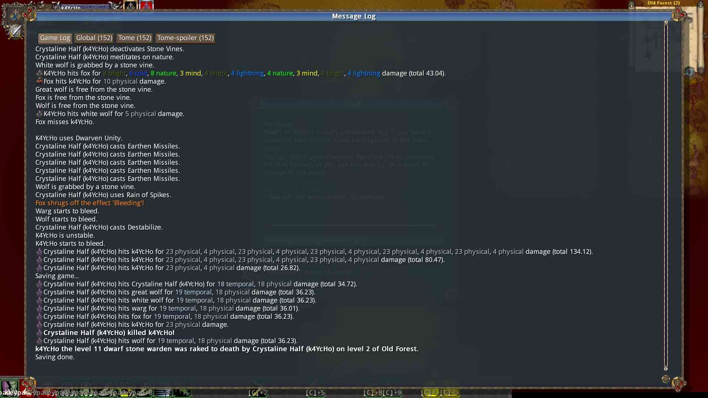This screenshot has height=398, width=708.
Task: Click the 'K4YcHo hits fox for' damage line
Action: 241,73
